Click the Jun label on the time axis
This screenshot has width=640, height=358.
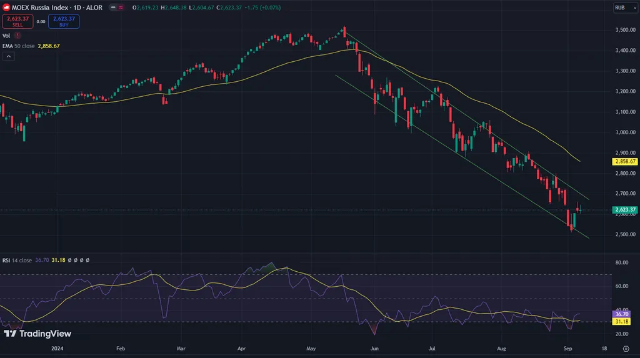click(x=374, y=350)
